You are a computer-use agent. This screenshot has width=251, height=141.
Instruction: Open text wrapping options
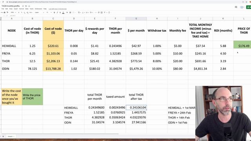click(87, 13)
